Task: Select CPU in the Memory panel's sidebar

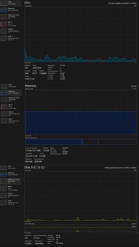Action: tap(11, 86)
